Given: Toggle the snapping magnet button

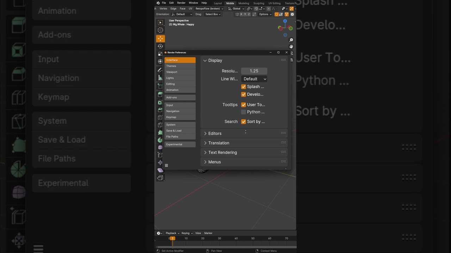Looking at the screenshot, I should point(256,8).
